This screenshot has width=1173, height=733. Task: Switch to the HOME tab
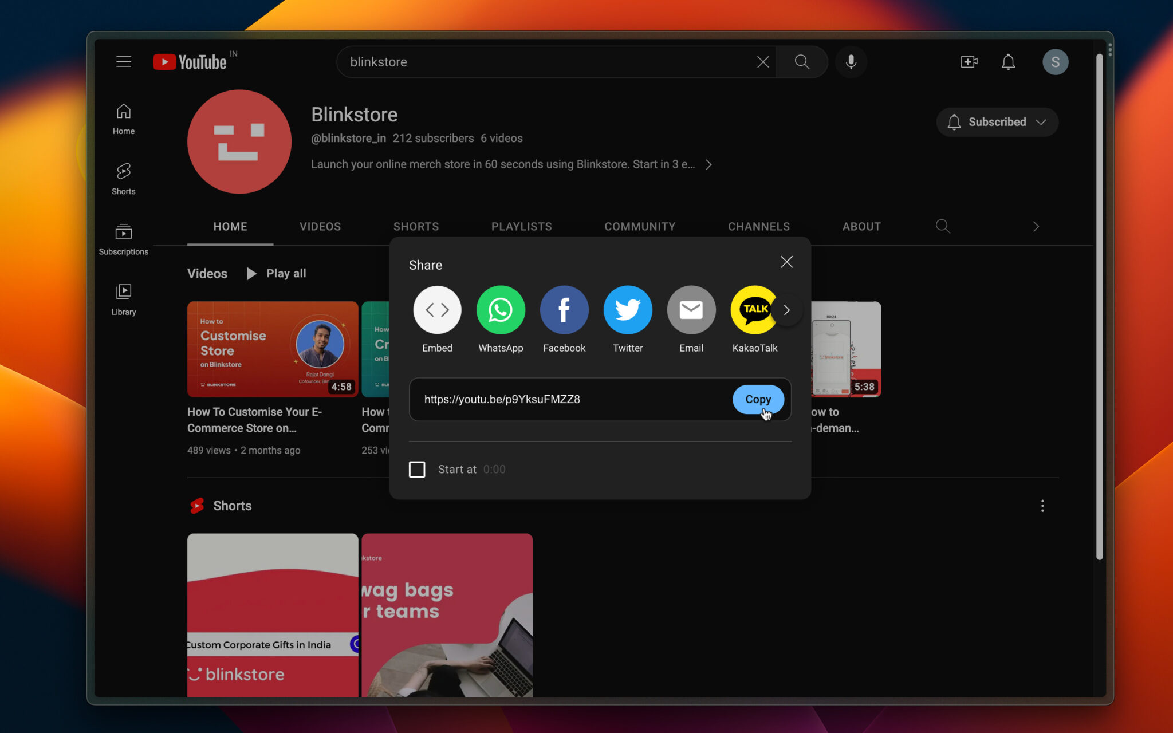point(230,227)
